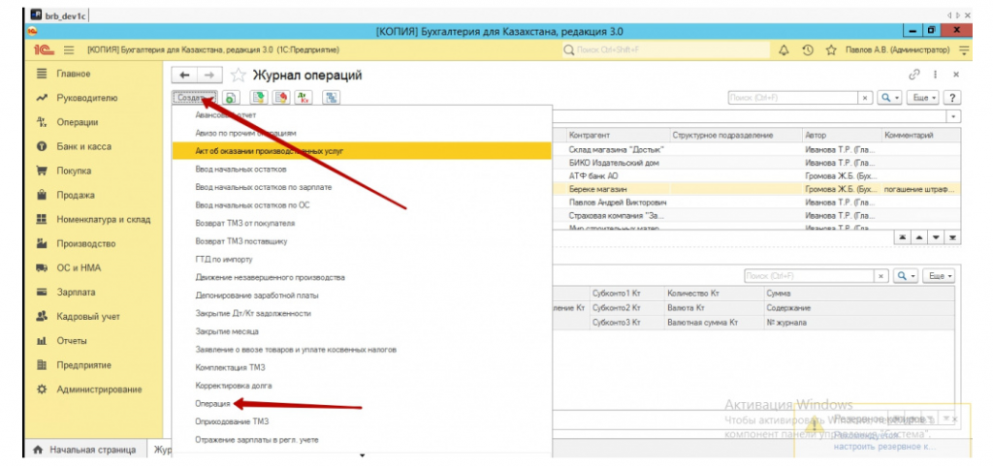Click the notifications bell icon

(x=784, y=49)
